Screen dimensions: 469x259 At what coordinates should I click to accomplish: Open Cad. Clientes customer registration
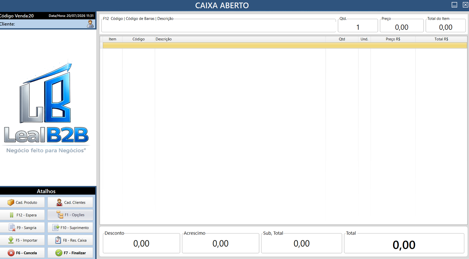click(x=70, y=202)
